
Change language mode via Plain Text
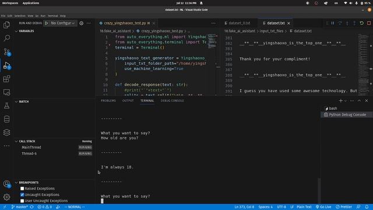coord(304,207)
